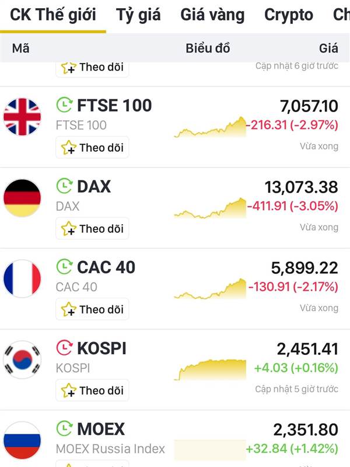Open the DAX index name link
Image resolution: width=350 pixels, height=467 pixels.
(x=94, y=187)
